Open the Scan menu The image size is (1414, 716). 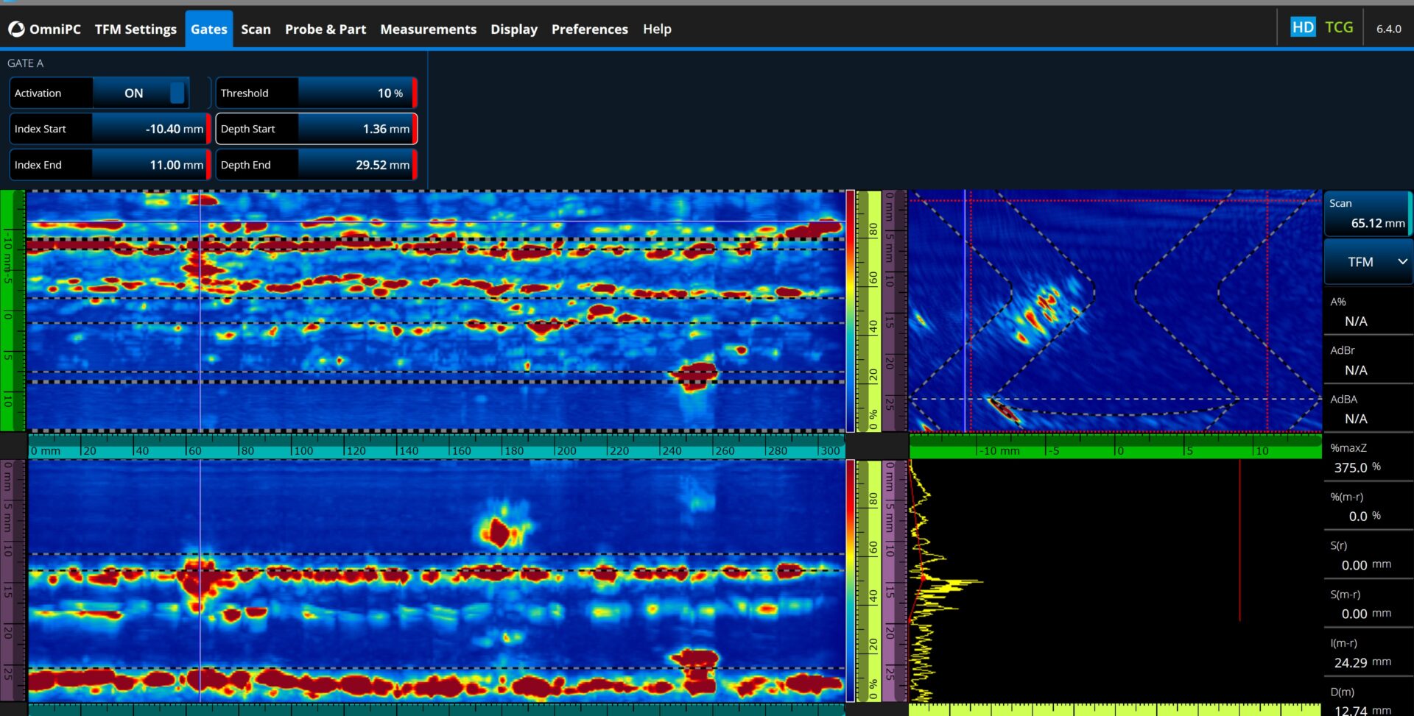pos(256,29)
